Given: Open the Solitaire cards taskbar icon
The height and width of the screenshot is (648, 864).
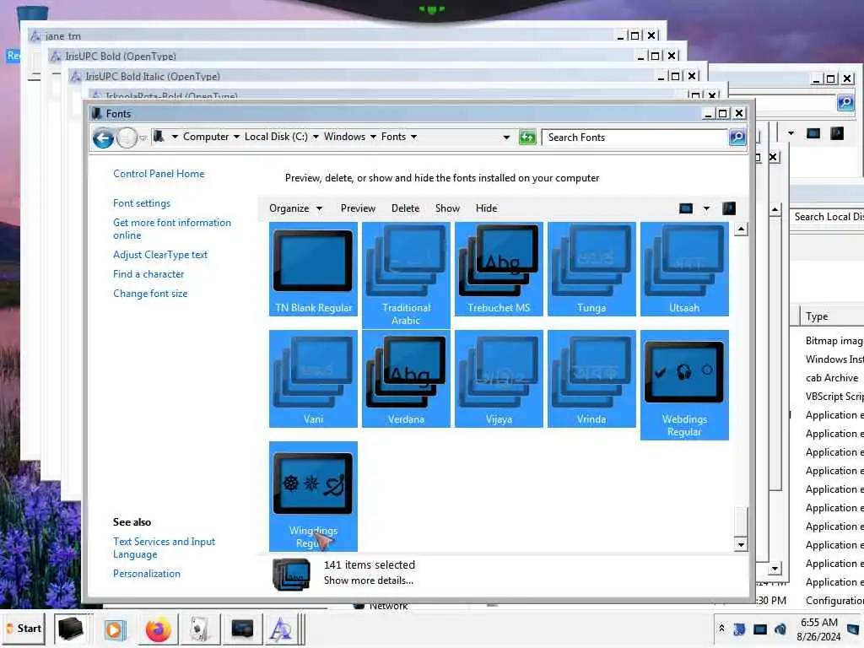Looking at the screenshot, I should pos(198,629).
